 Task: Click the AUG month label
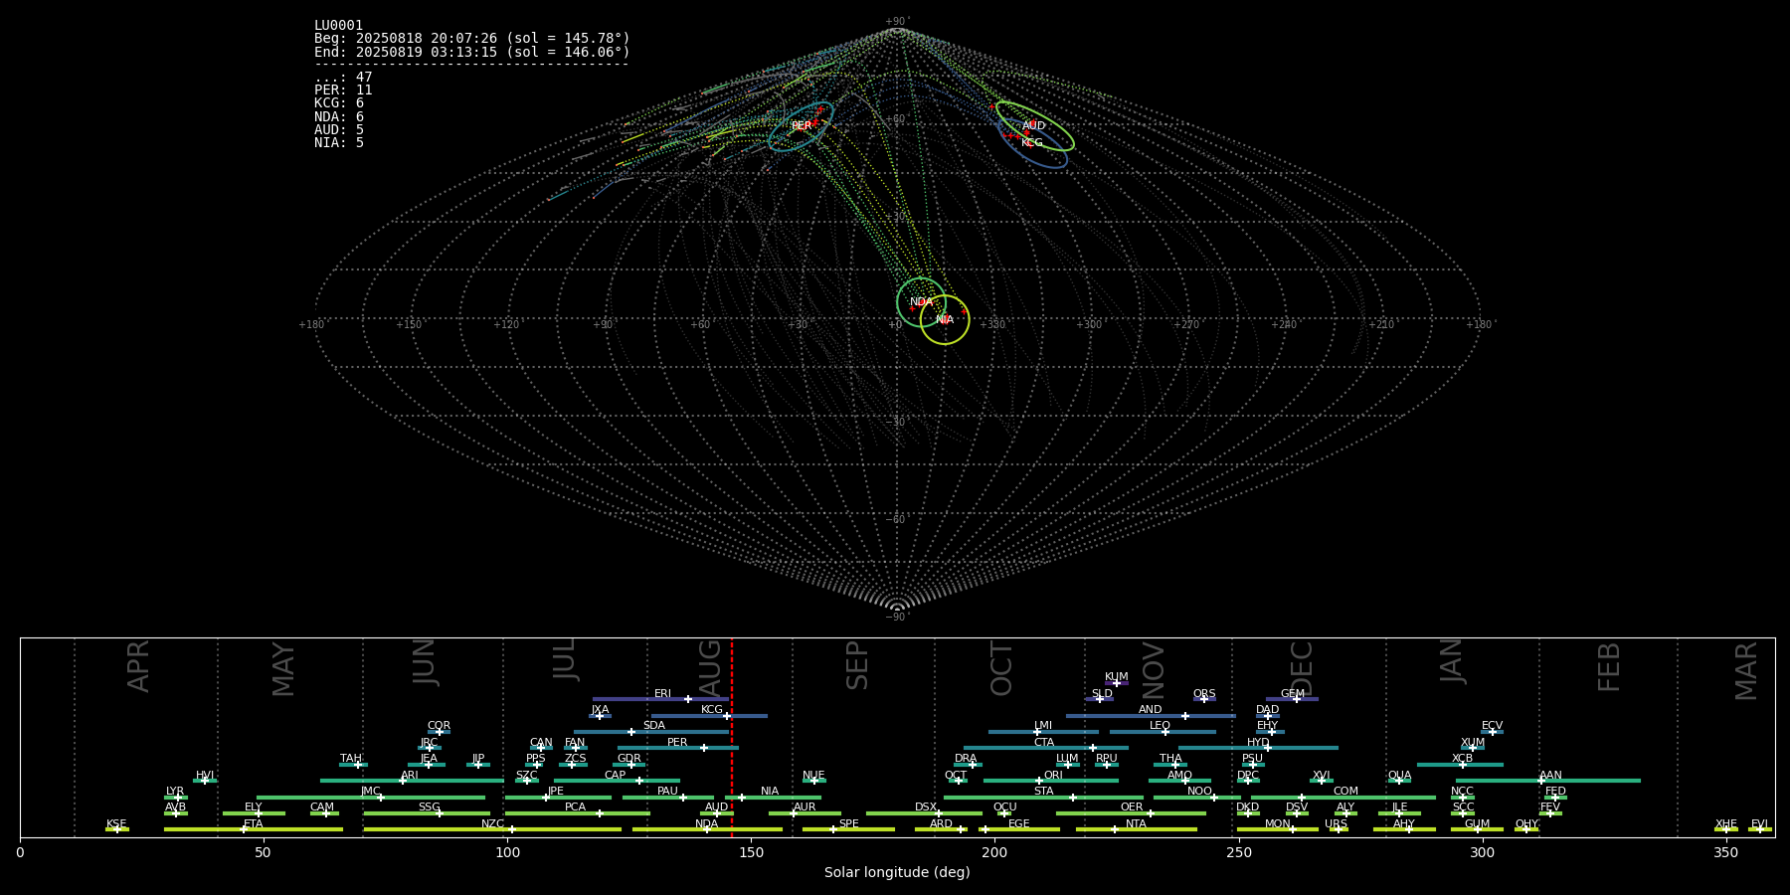tap(710, 669)
